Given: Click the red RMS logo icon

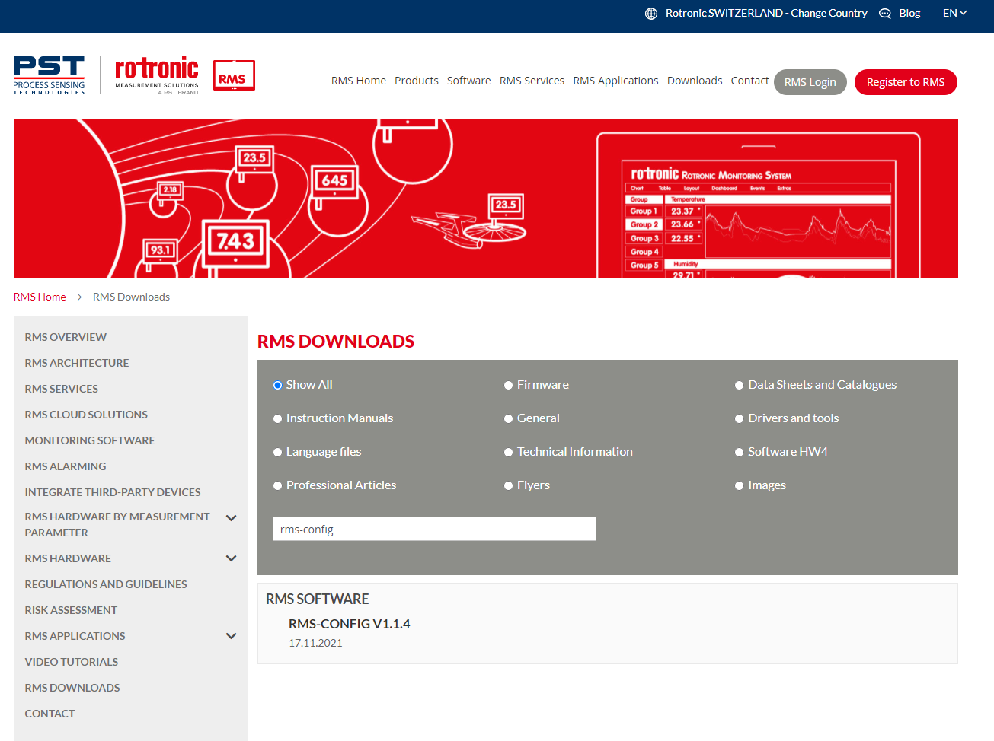Looking at the screenshot, I should point(234,75).
